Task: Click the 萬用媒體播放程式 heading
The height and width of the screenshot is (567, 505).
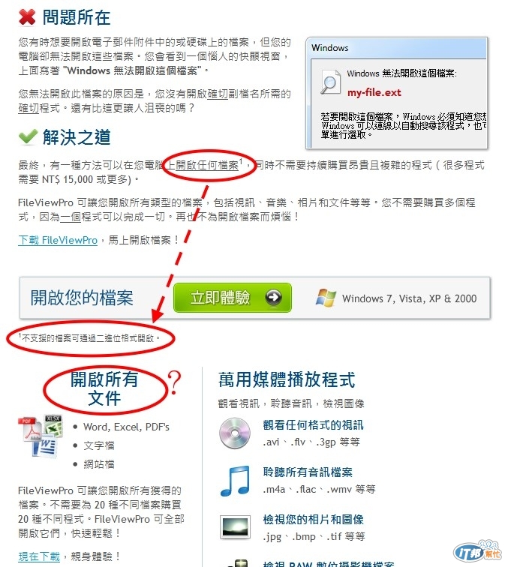Action: pyautogui.click(x=287, y=379)
